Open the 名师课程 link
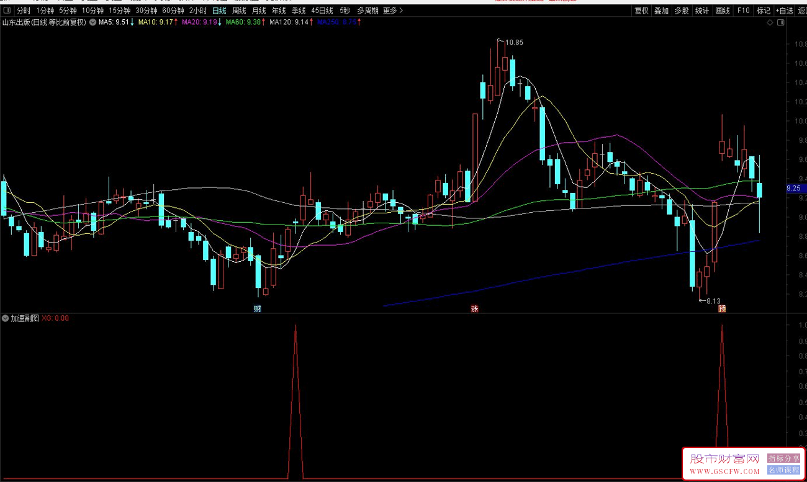The width and height of the screenshot is (807, 482). click(x=784, y=470)
